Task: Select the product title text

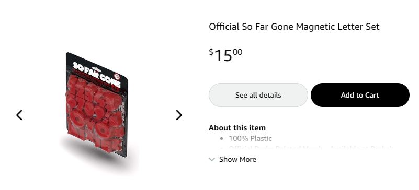Action: tap(294, 27)
